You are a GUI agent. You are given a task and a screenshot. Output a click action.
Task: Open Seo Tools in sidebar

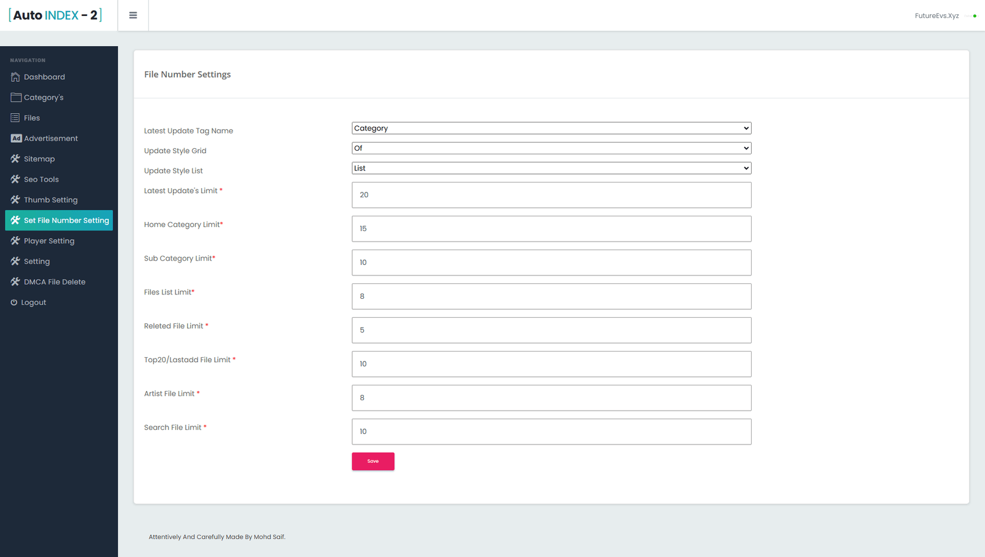[x=41, y=180]
